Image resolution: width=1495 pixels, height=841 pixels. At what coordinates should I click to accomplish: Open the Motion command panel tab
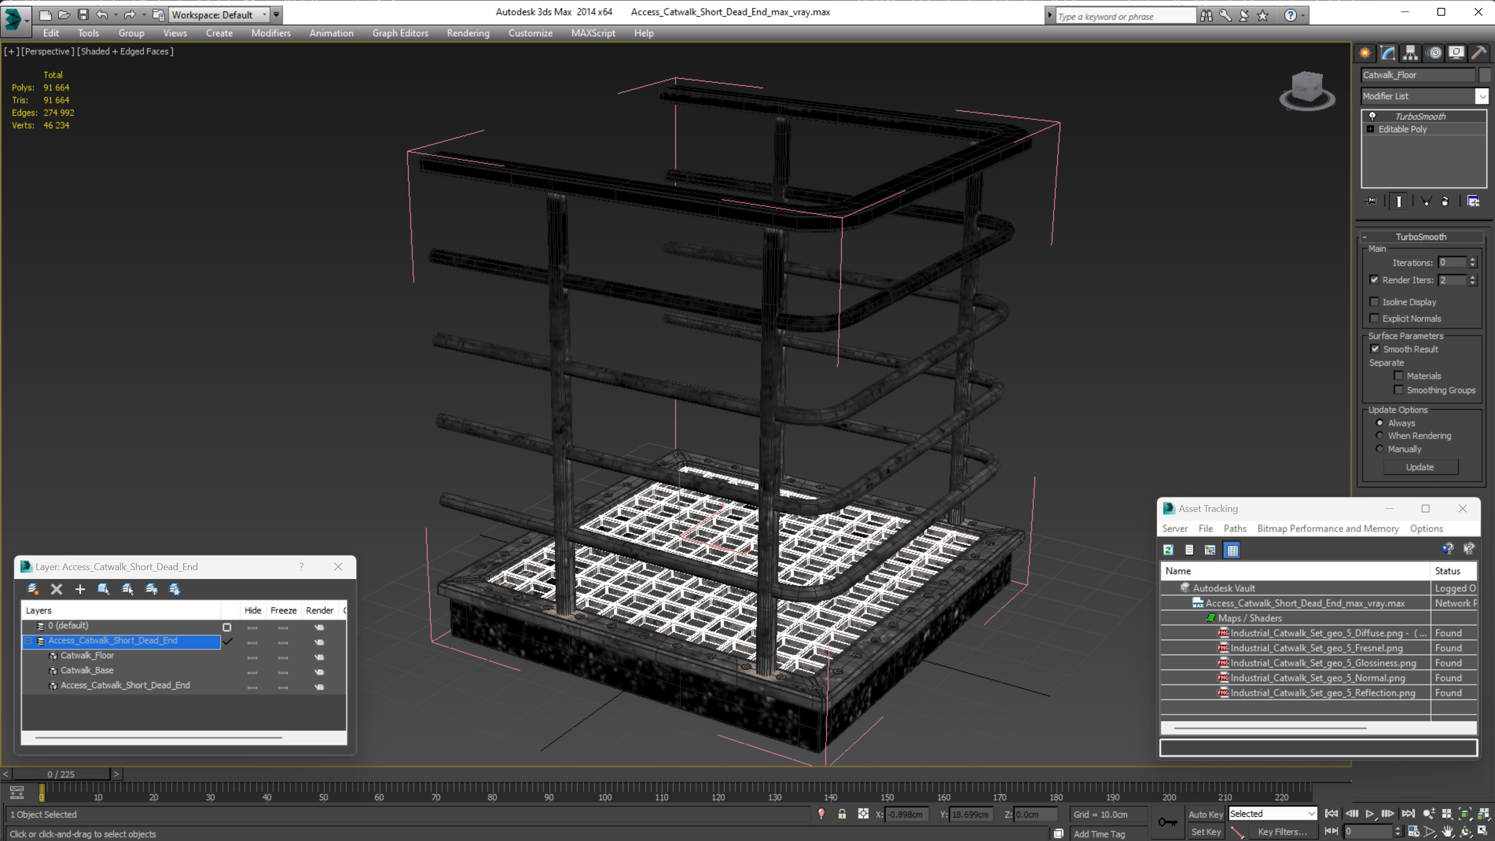pyautogui.click(x=1434, y=53)
